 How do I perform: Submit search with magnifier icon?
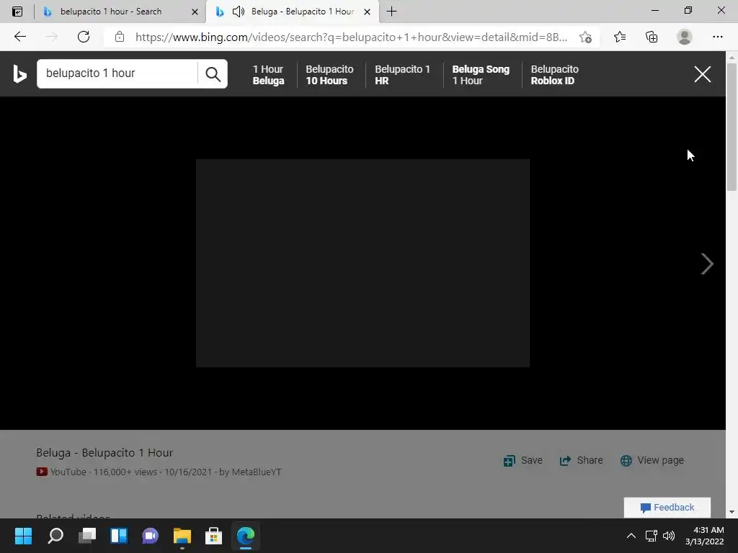tap(213, 74)
